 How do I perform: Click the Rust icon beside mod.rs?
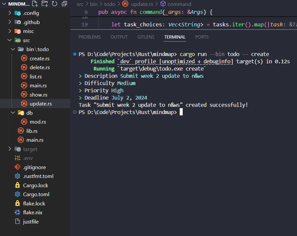[x=24, y=122]
